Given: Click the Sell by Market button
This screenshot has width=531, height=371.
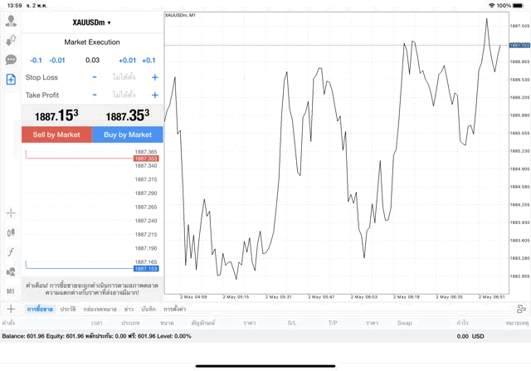Looking at the screenshot, I should click(56, 134).
